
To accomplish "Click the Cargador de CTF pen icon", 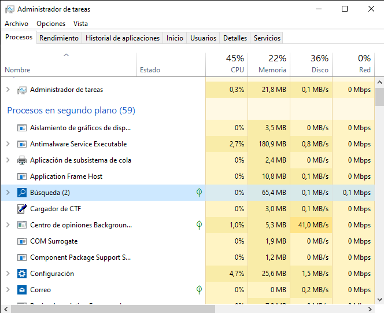I will [22, 209].
